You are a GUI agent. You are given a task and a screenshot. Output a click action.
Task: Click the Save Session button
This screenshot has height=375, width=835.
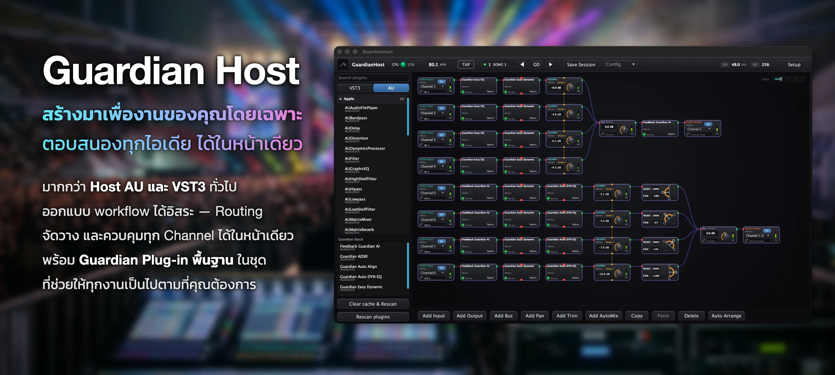[581, 65]
